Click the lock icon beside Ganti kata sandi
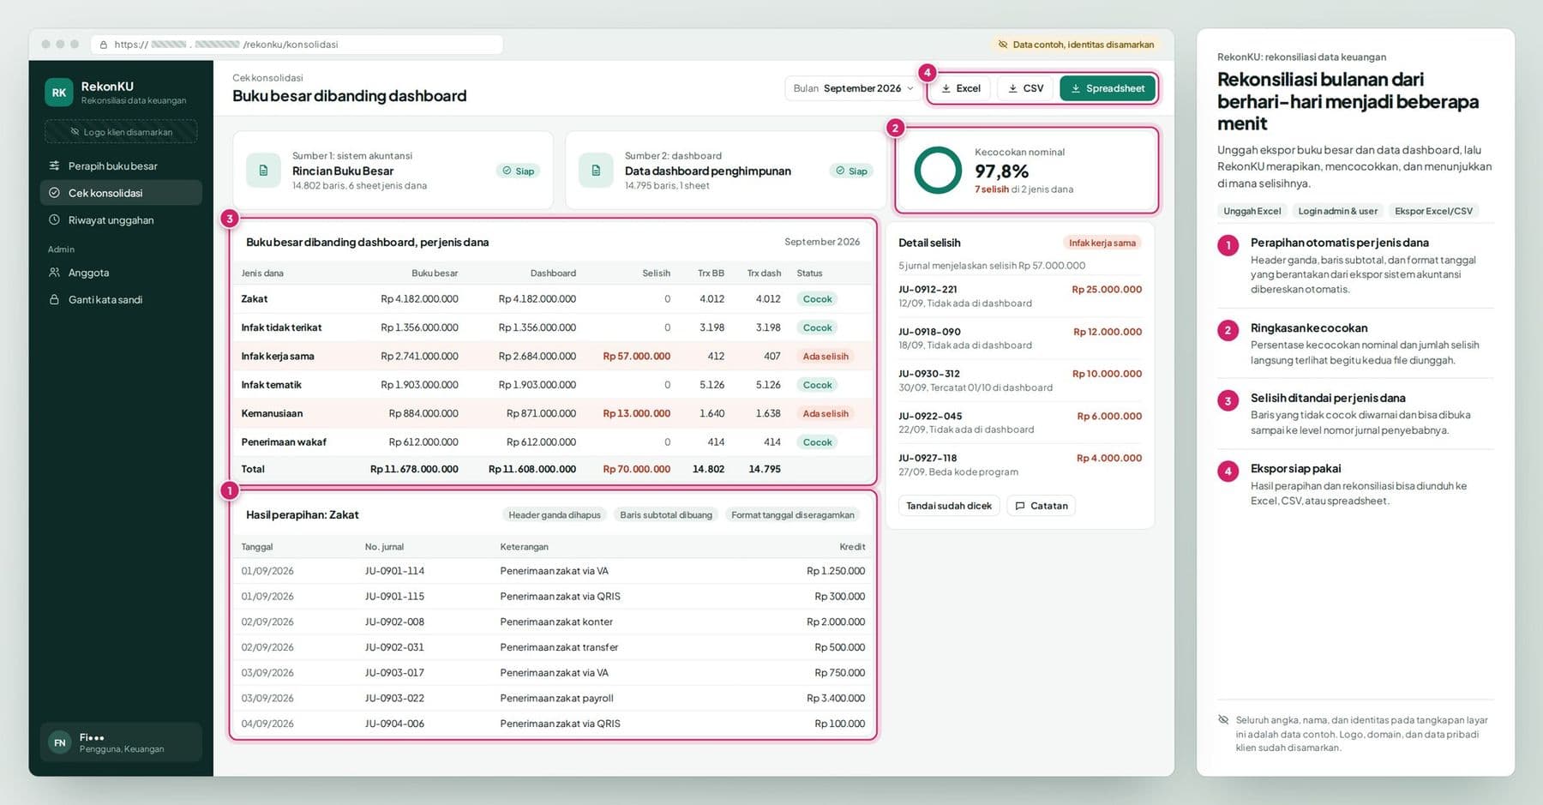Viewport: 1543px width, 805px height. pos(54,299)
